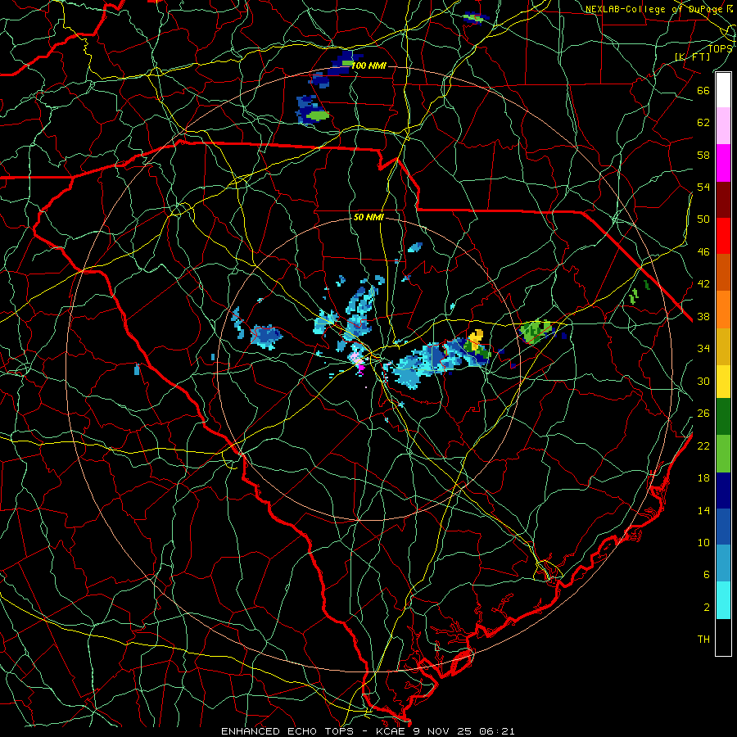Screen dimensions: 737x737
Task: Click the legend value '30'
Action: tap(703, 381)
